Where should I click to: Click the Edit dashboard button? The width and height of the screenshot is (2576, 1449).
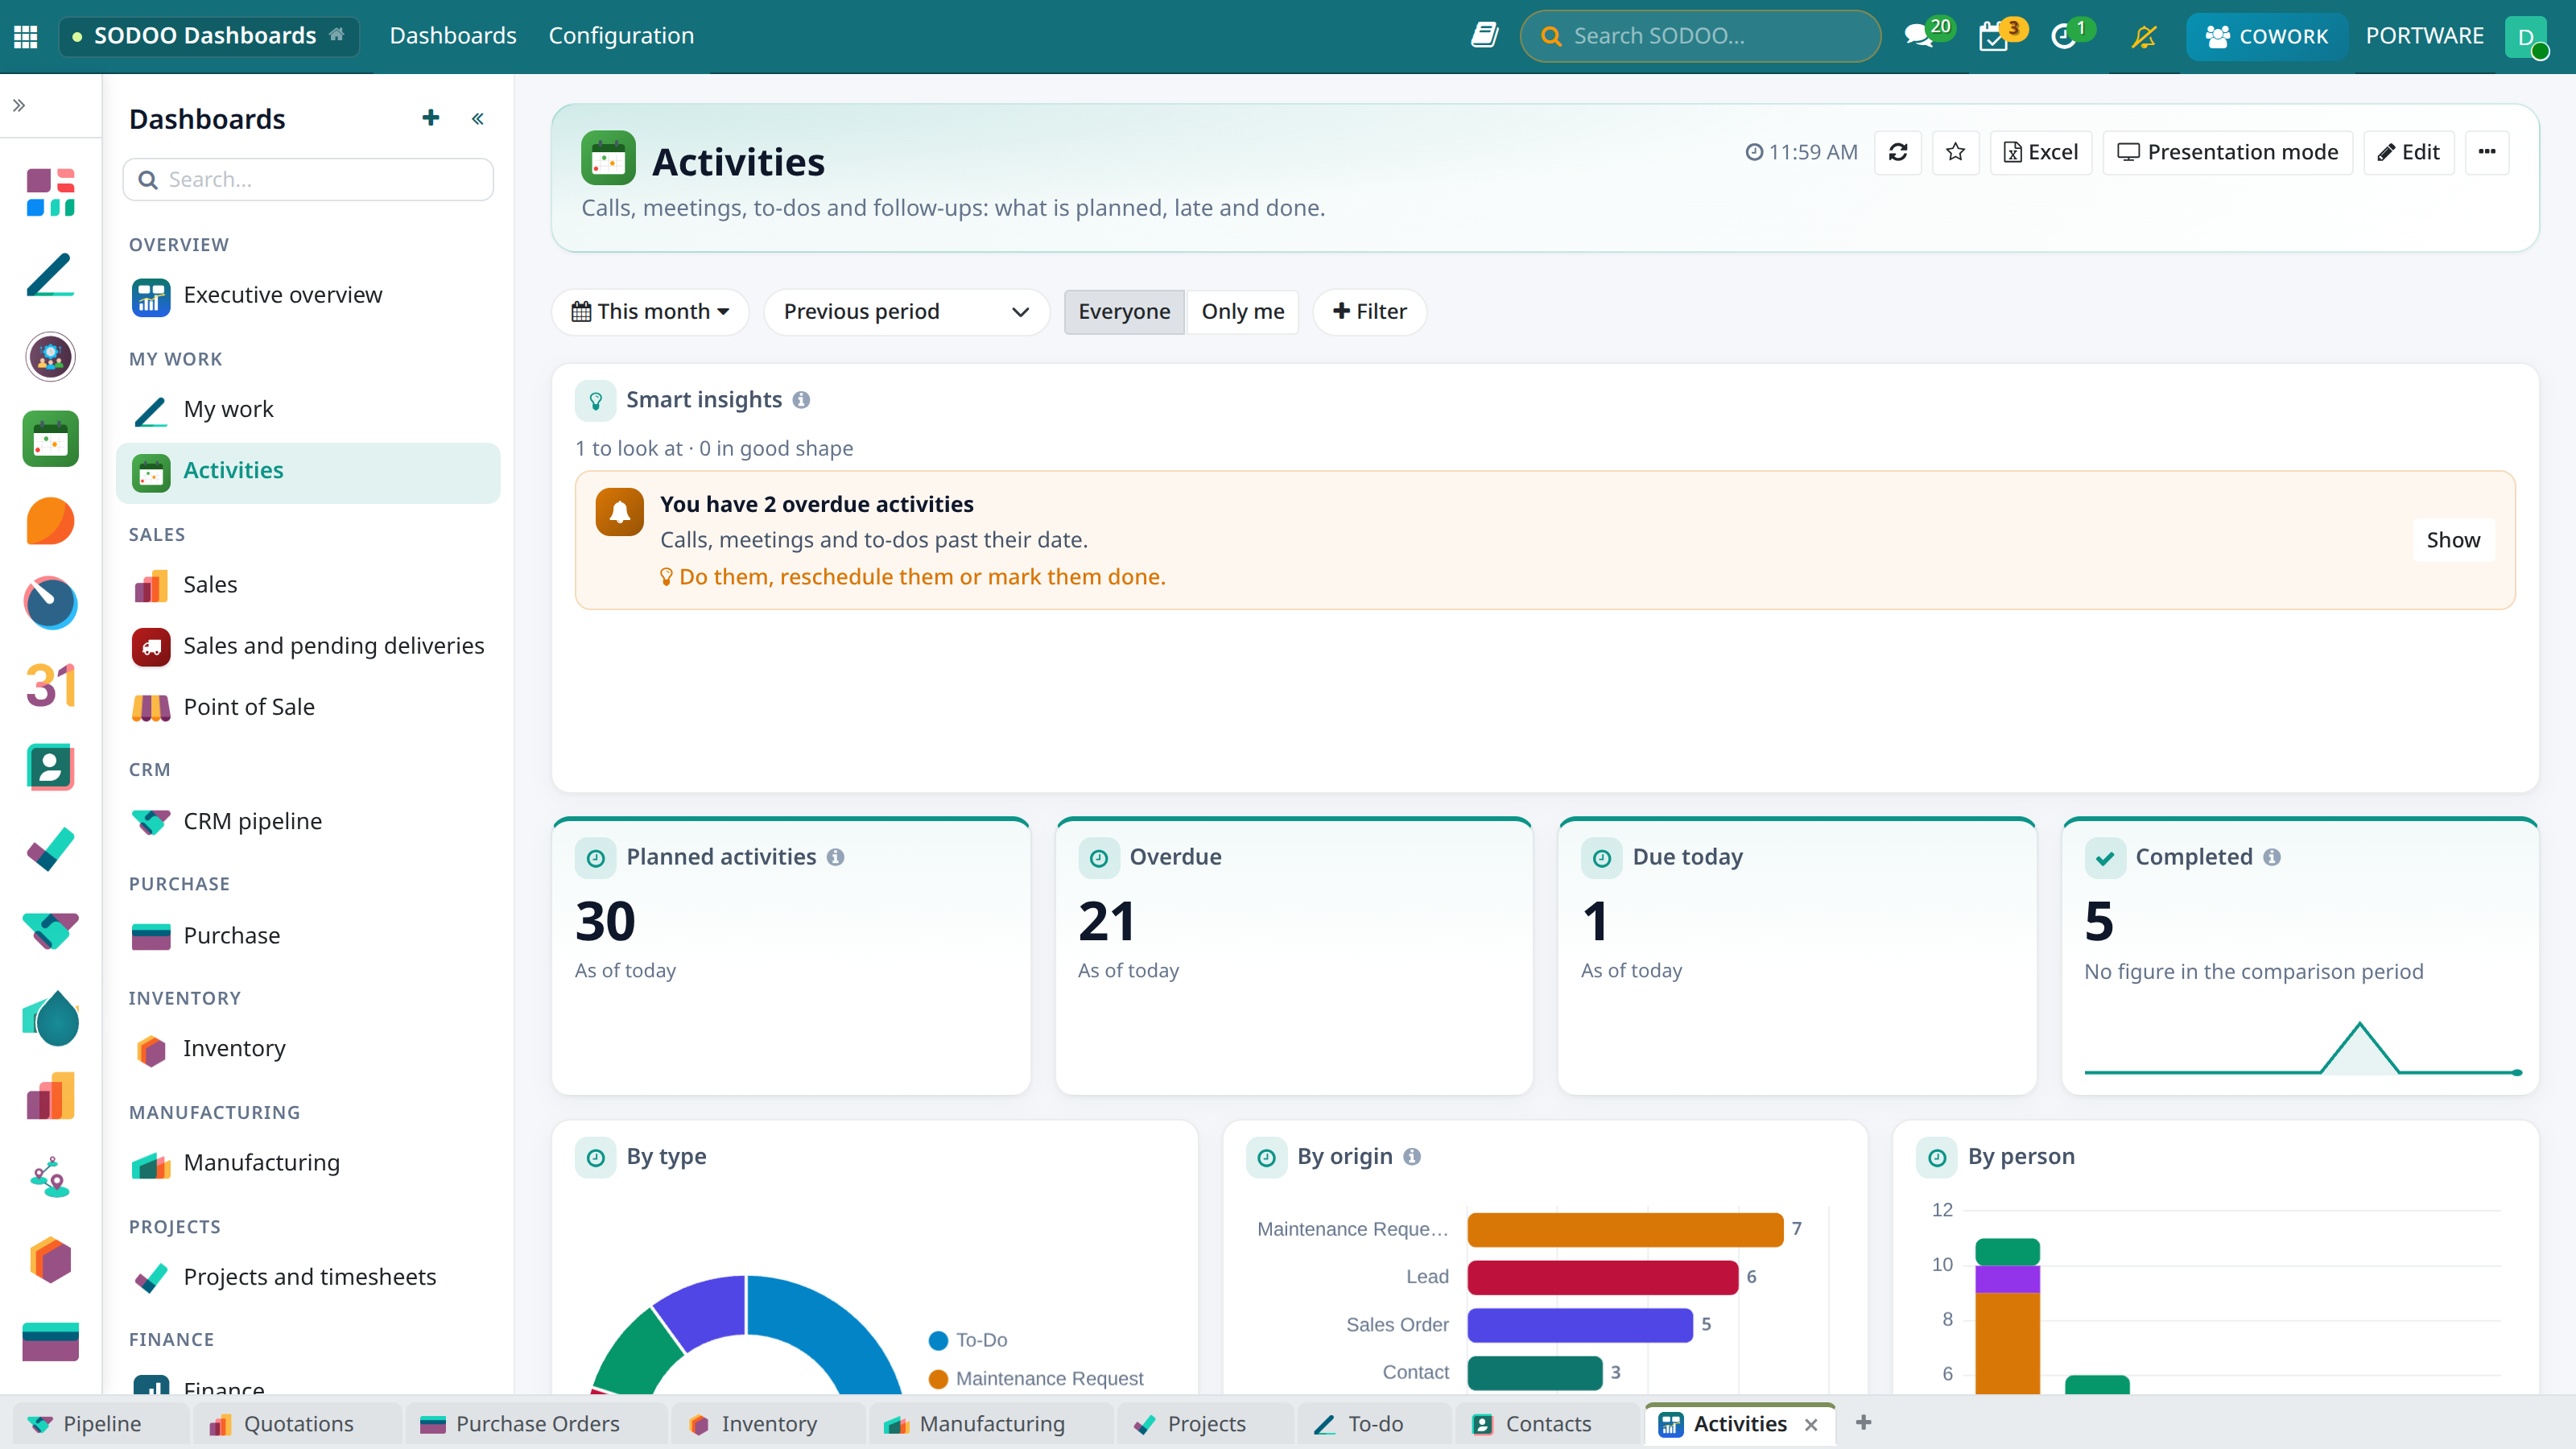click(x=2408, y=152)
